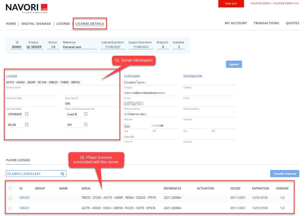Open player license ID 306280
Image resolution: width=306 pixels, height=216 pixels.
(x=24, y=198)
